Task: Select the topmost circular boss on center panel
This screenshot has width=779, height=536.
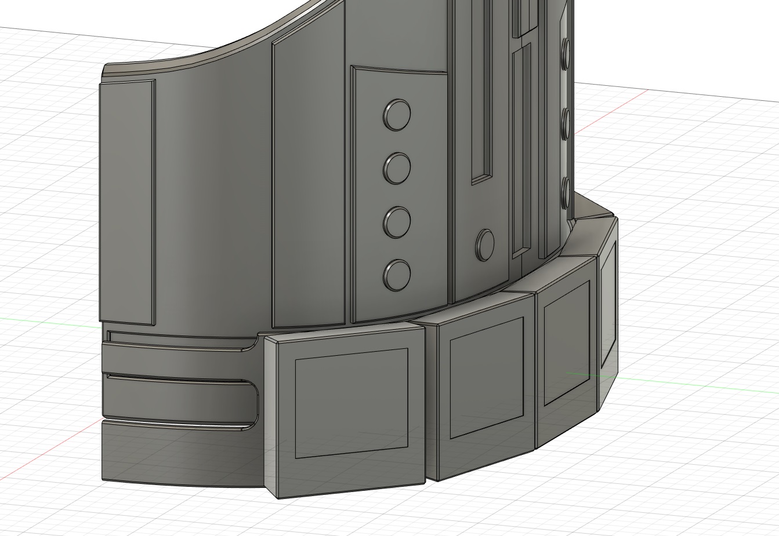Action: [x=397, y=114]
